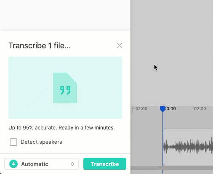The width and height of the screenshot is (213, 174).
Task: Close the Transcribe 1 file dialog
Action: point(120,45)
